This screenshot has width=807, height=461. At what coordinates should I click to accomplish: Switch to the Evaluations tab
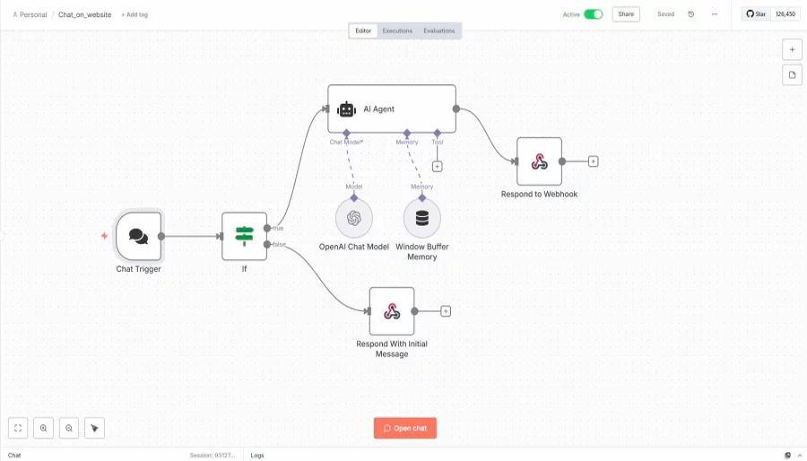(439, 30)
